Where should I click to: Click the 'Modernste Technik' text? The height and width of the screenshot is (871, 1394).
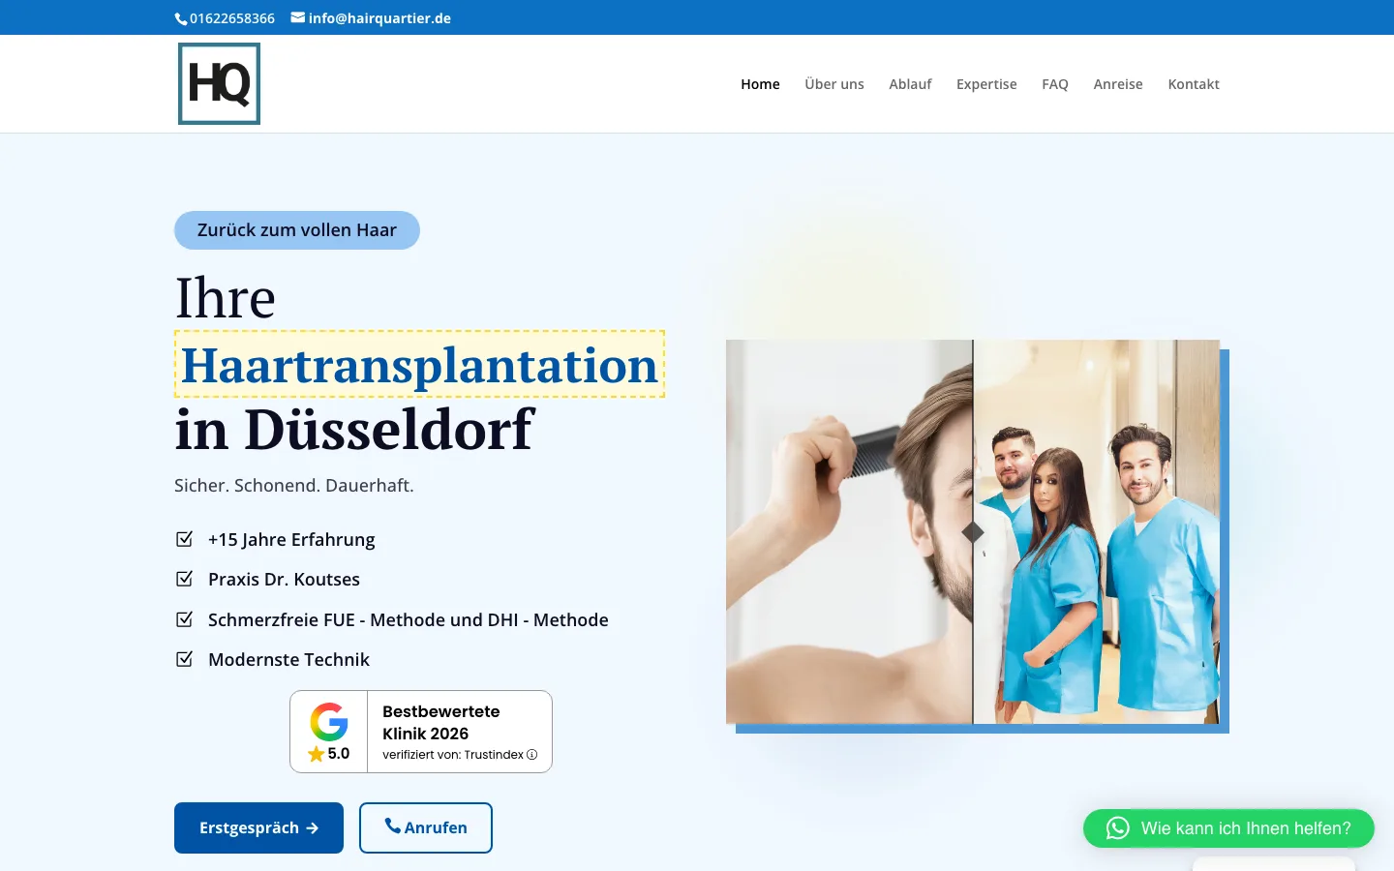tap(288, 659)
